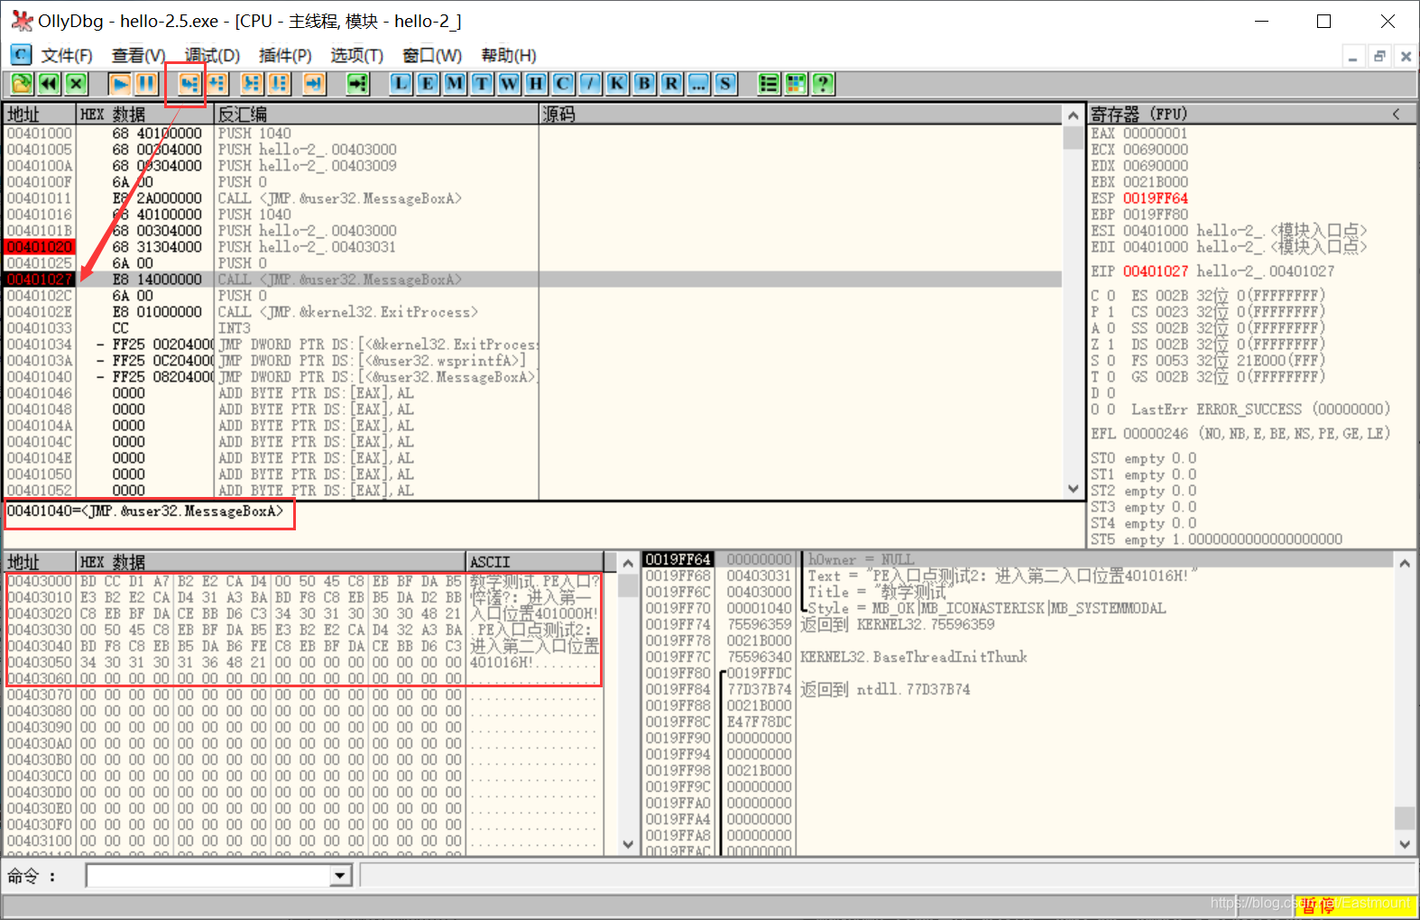Collapse registers pane mode with chevron
The width and height of the screenshot is (1420, 920).
(1396, 114)
